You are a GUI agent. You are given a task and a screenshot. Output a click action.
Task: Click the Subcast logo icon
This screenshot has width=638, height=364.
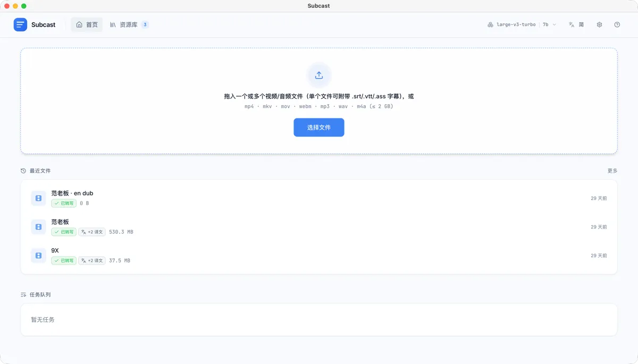pos(20,24)
